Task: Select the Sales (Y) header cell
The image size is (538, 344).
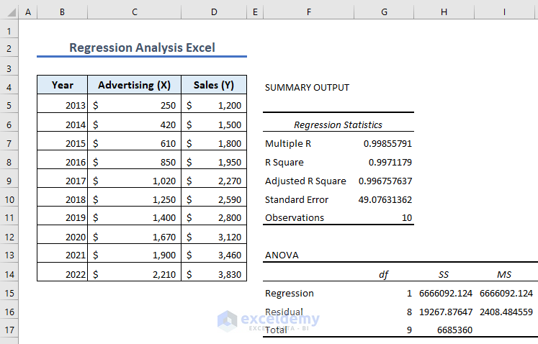Action: (x=213, y=85)
